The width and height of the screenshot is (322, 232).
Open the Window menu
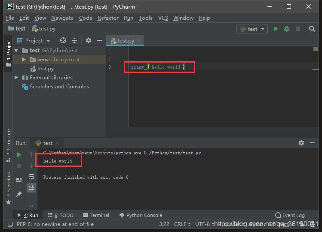pyautogui.click(x=183, y=18)
